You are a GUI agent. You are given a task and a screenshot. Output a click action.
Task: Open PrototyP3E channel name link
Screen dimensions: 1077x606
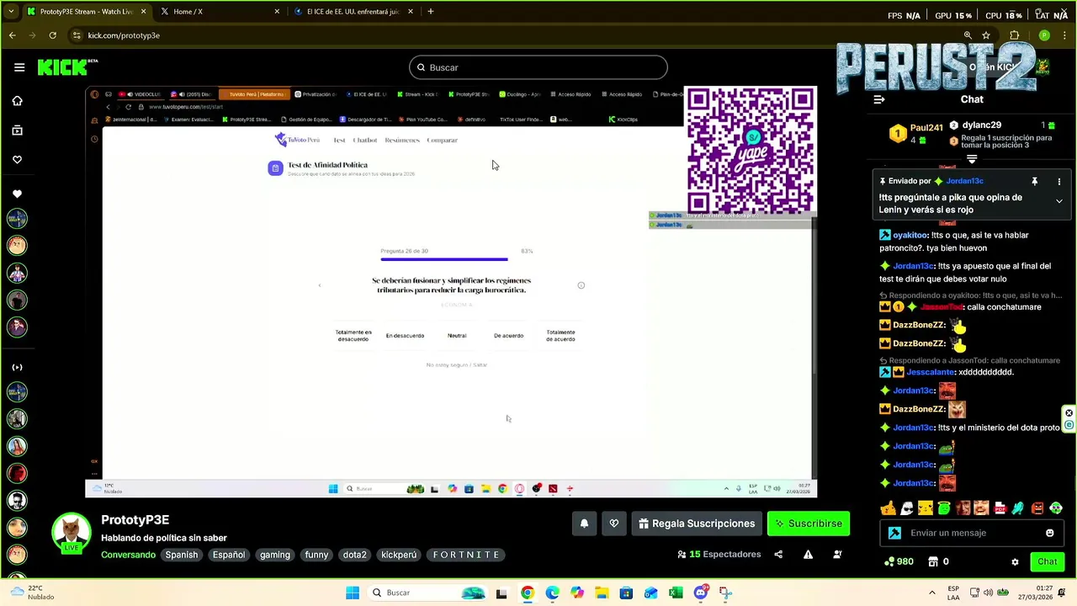click(135, 520)
